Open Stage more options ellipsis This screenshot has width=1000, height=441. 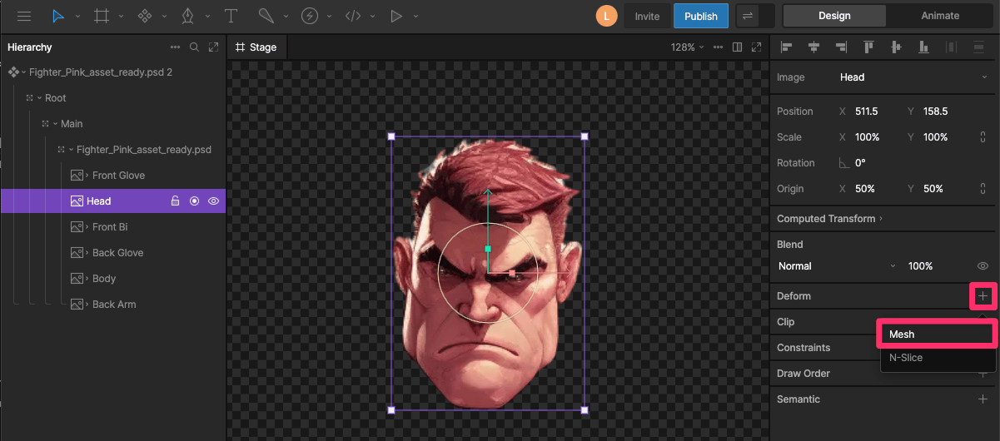point(718,47)
